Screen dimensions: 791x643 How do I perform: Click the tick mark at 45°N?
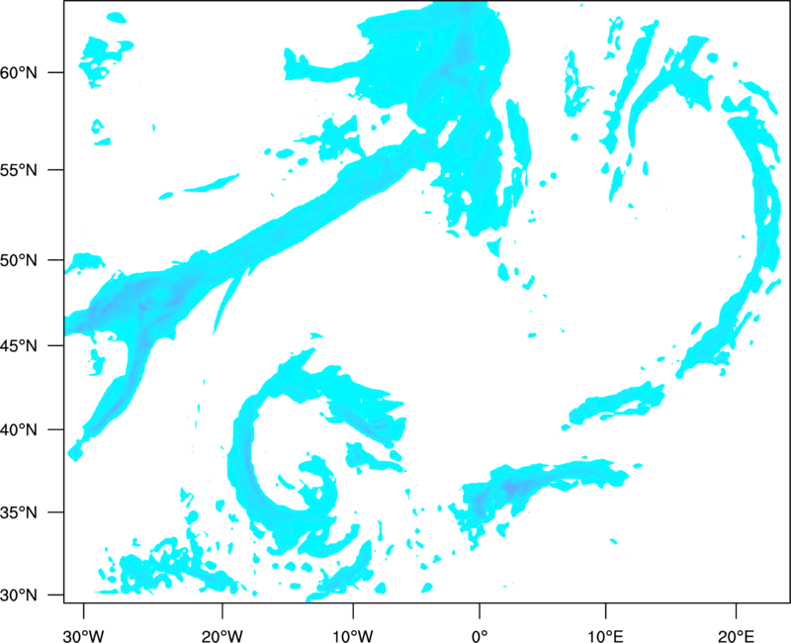click(x=56, y=345)
